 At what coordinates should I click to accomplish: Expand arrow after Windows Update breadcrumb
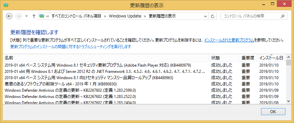click(x=145, y=16)
